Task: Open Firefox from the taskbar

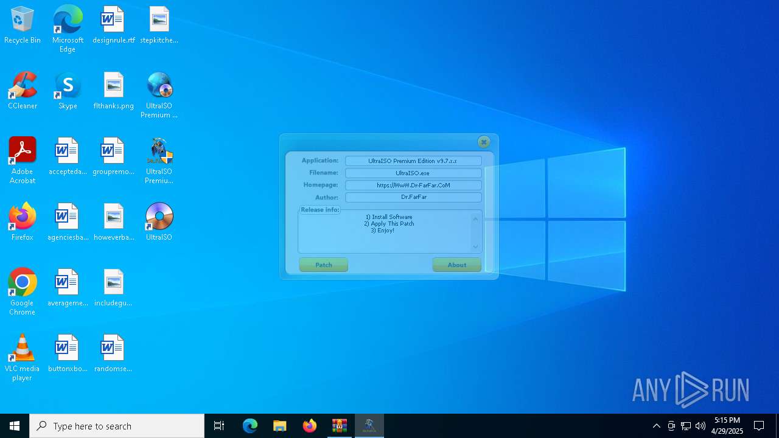Action: 310,426
